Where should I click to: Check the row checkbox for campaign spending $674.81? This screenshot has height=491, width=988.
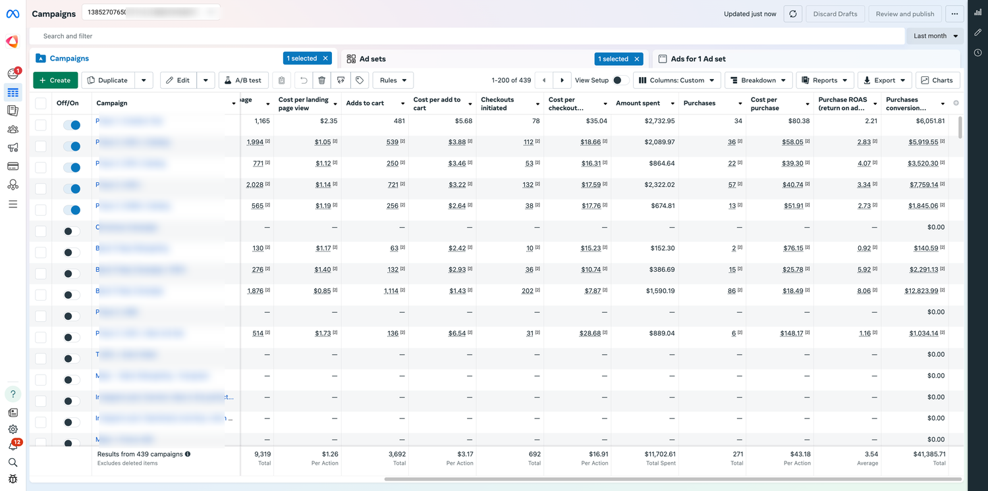coord(41,209)
